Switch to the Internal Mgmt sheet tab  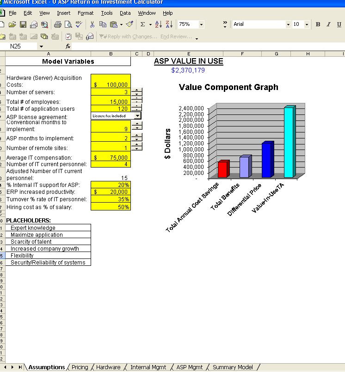click(148, 367)
